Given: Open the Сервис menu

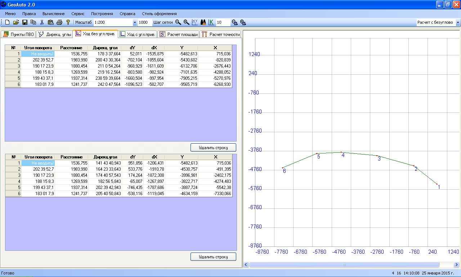Looking at the screenshot, I should pos(78,14).
